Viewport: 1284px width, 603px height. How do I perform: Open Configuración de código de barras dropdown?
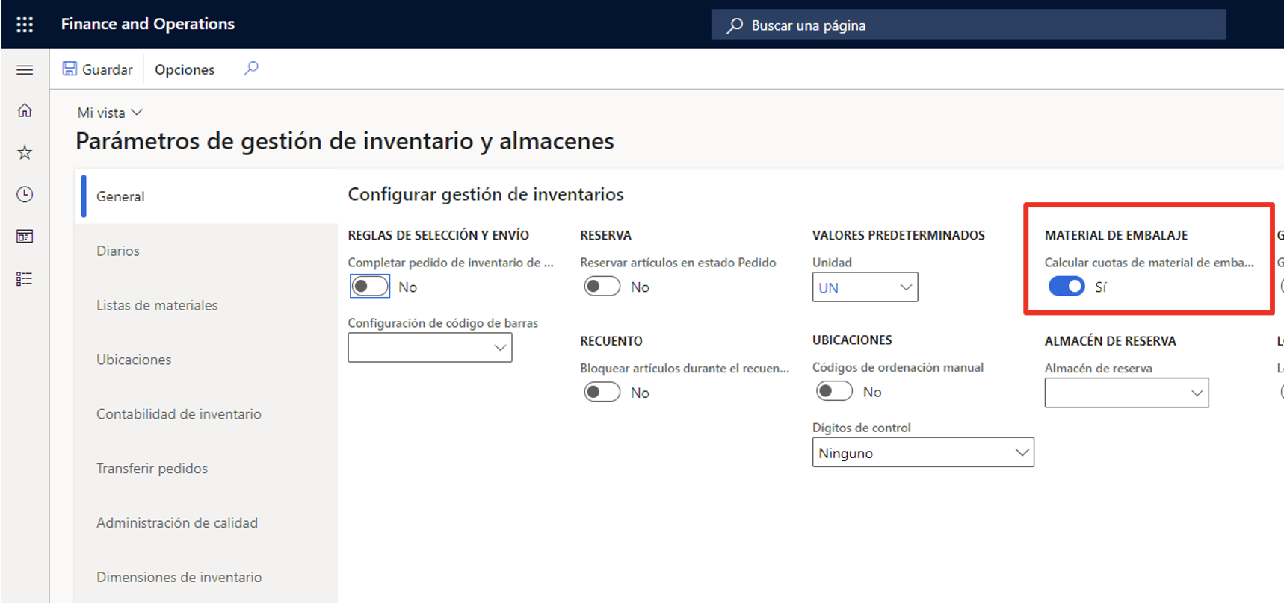click(430, 348)
